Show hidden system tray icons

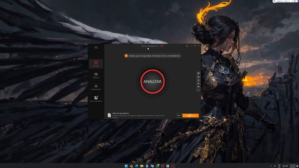[271, 166]
